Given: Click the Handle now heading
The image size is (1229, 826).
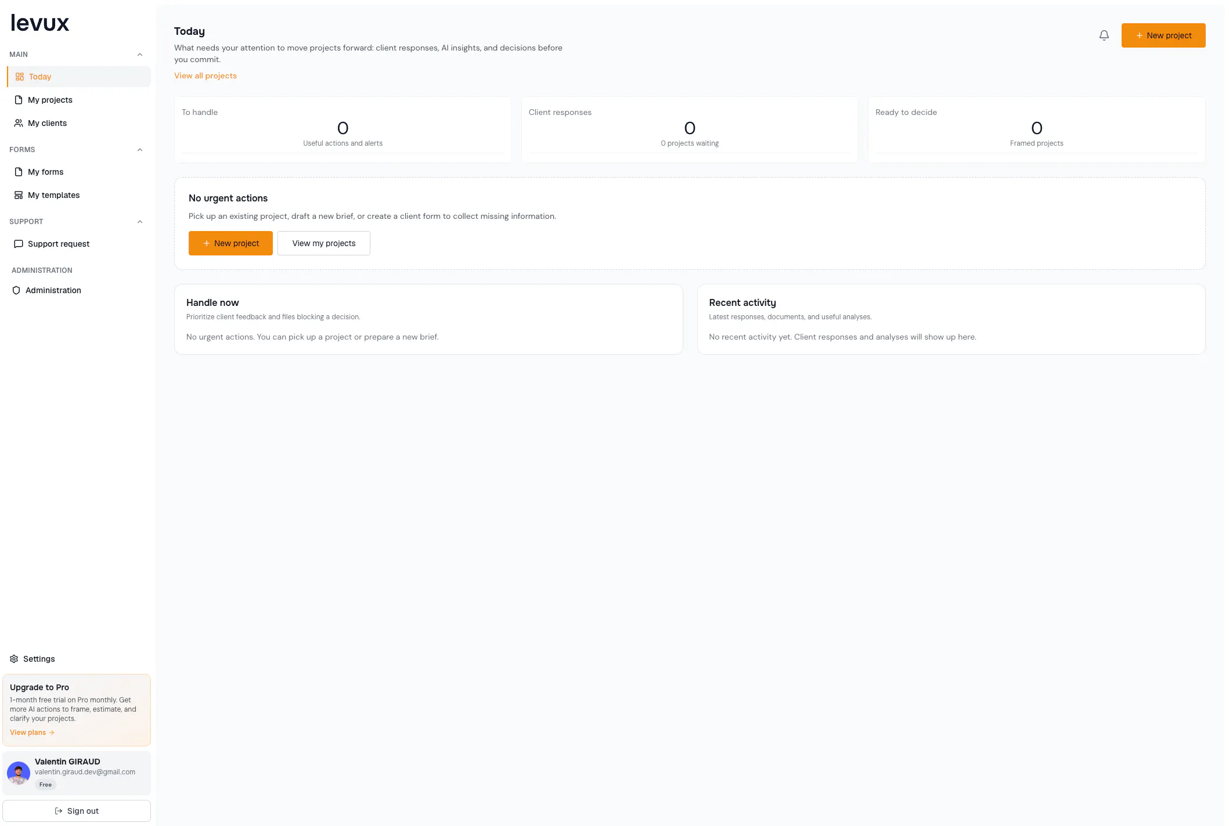Looking at the screenshot, I should coord(212,302).
